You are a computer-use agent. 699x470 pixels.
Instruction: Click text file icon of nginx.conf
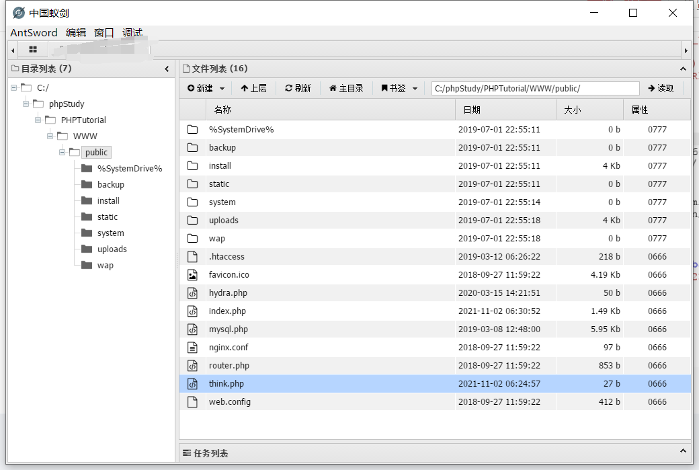[192, 348]
